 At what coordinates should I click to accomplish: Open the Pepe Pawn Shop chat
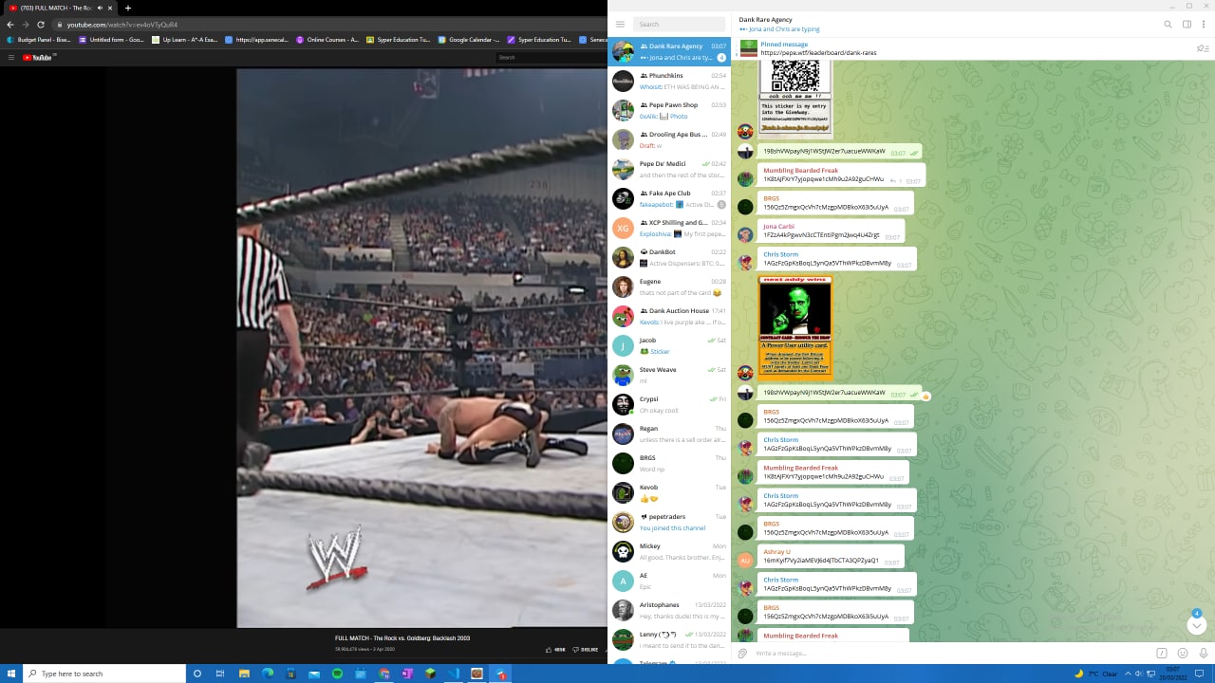click(x=669, y=111)
